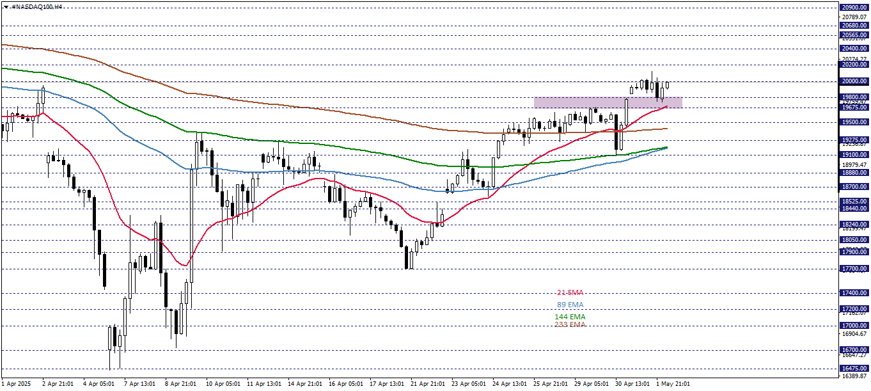Image resolution: width=871 pixels, height=391 pixels.
Task: Click the 17200.00 price level label
Action: coord(854,309)
